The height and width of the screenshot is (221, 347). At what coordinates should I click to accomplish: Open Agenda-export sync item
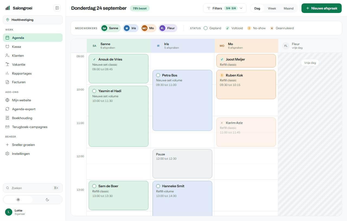(33, 109)
